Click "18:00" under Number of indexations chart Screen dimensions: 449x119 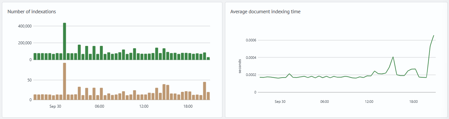pos(188,106)
